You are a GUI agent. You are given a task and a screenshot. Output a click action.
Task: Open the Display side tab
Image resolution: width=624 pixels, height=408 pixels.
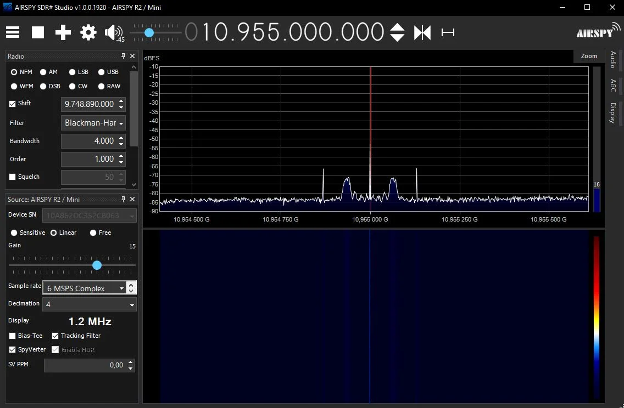[x=613, y=113]
